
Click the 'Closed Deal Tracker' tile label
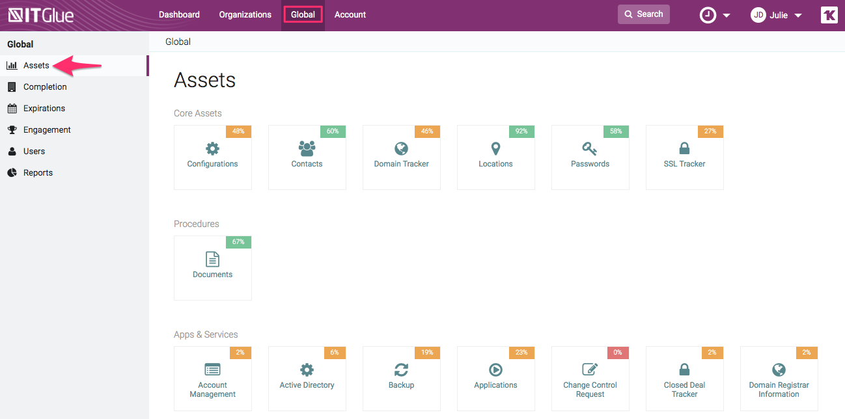click(x=684, y=390)
